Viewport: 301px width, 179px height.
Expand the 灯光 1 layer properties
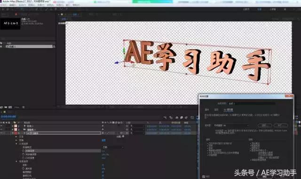[13, 126]
